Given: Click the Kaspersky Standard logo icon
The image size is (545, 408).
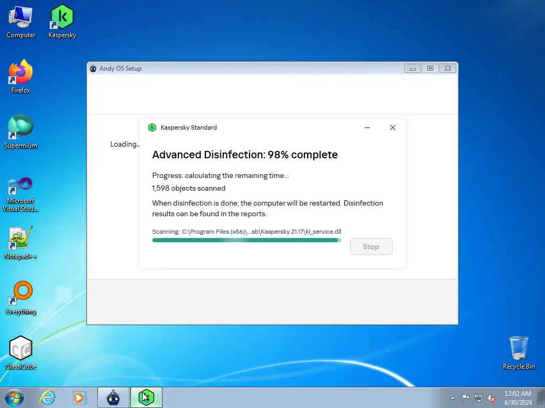Looking at the screenshot, I should click(x=152, y=127).
